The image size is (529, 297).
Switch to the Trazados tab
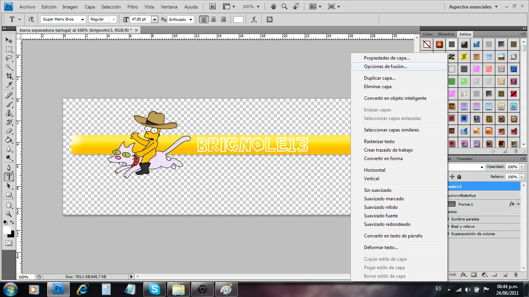coord(464,159)
